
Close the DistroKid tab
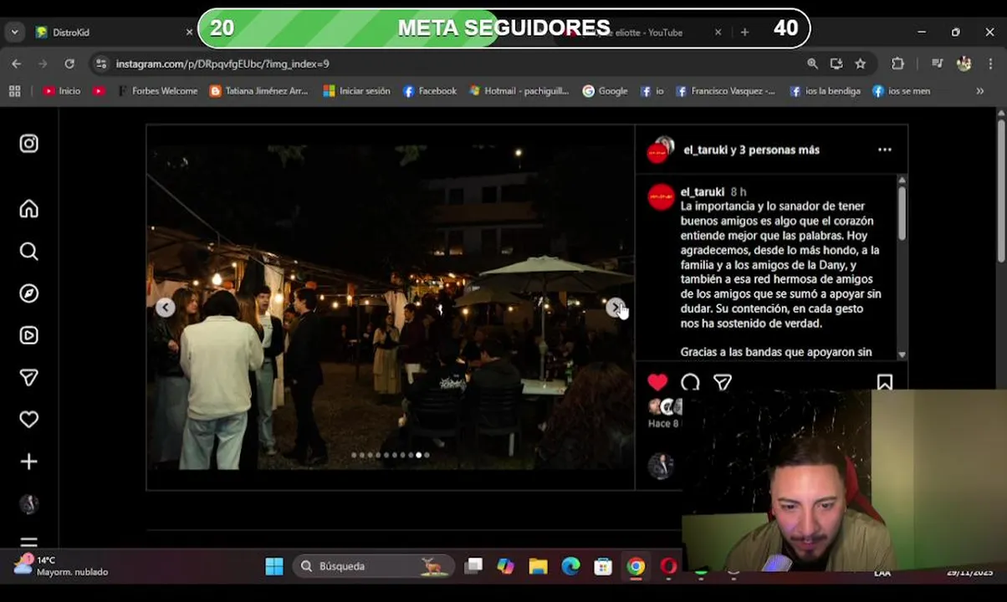coord(190,32)
